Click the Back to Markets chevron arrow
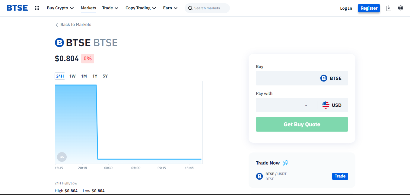 click(x=57, y=25)
